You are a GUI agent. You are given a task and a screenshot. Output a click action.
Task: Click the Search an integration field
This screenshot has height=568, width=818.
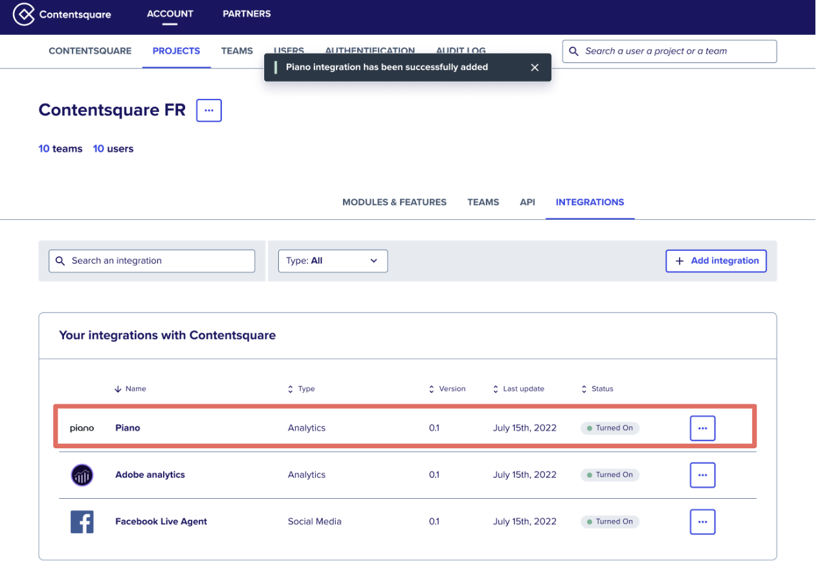point(152,261)
